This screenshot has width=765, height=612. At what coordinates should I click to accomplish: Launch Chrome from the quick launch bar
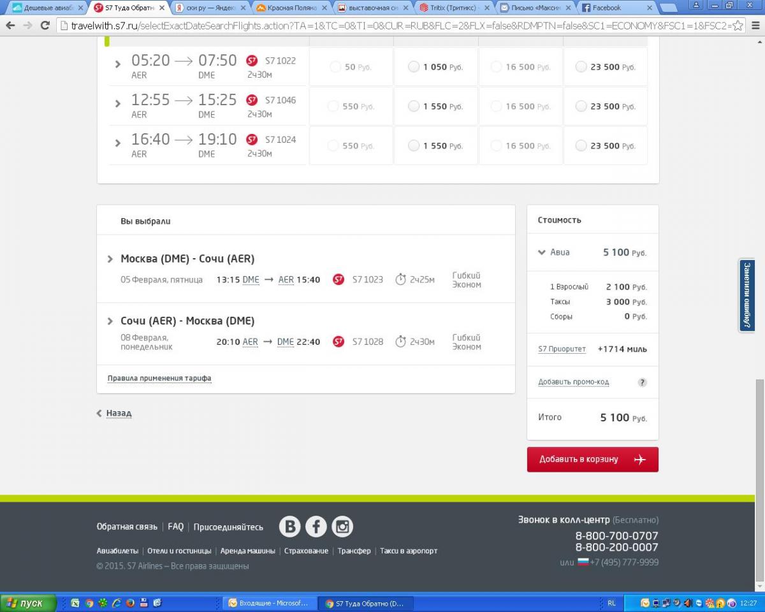(89, 603)
